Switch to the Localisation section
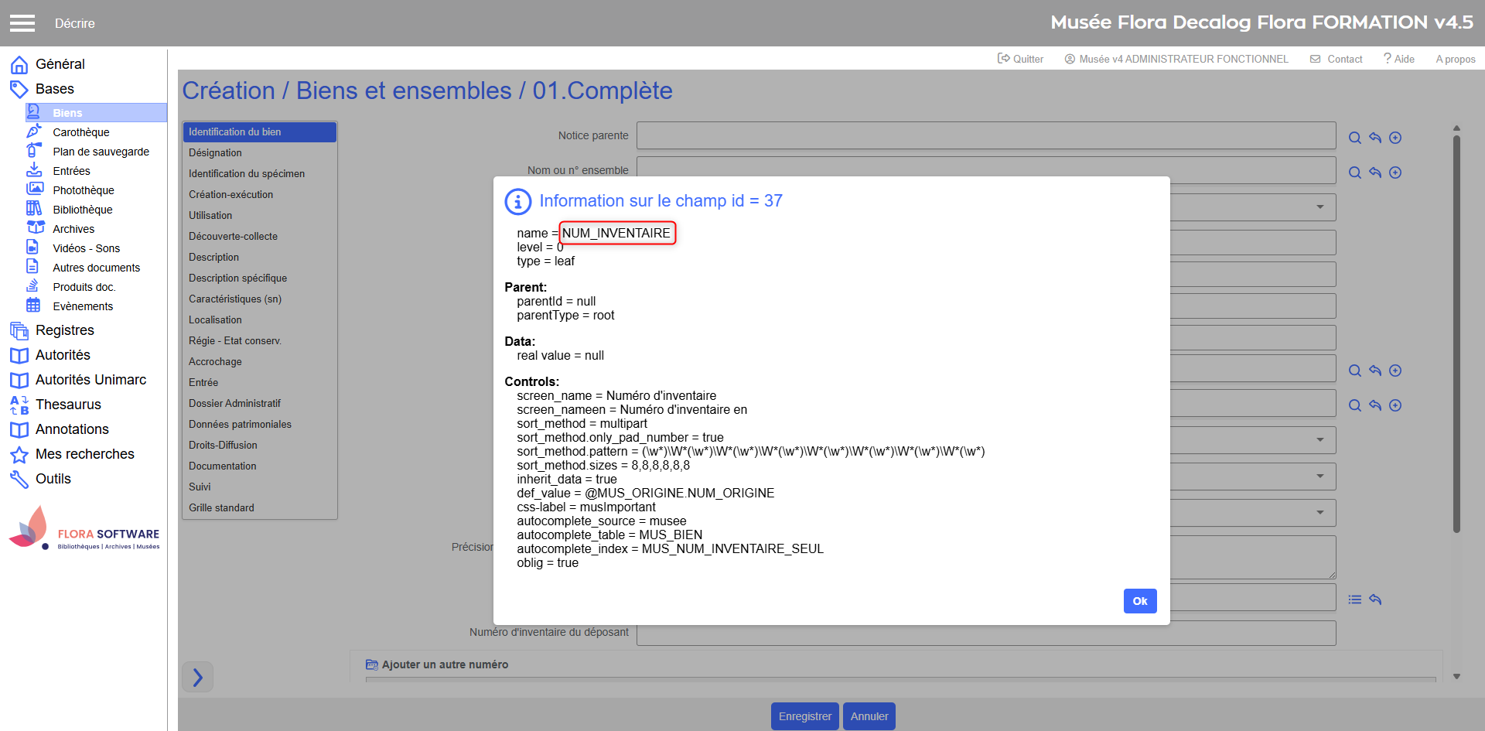This screenshot has height=731, width=1485. click(x=215, y=320)
